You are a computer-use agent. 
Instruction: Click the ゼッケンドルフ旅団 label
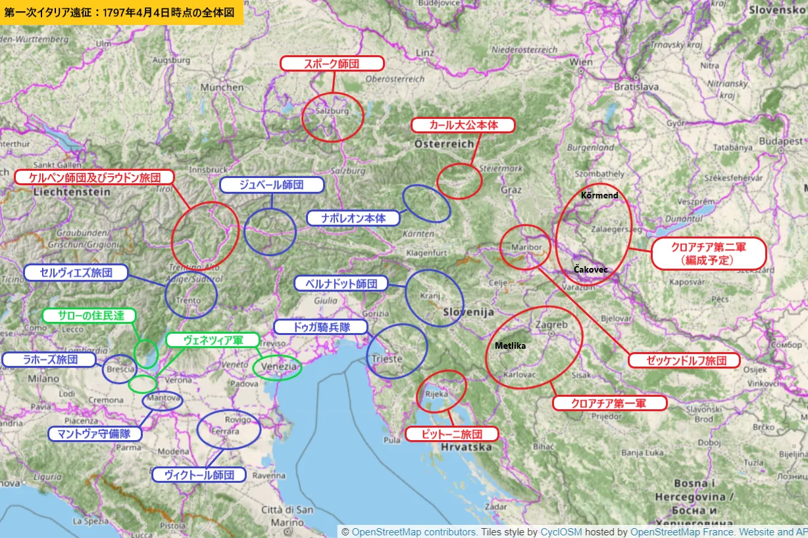tap(684, 361)
